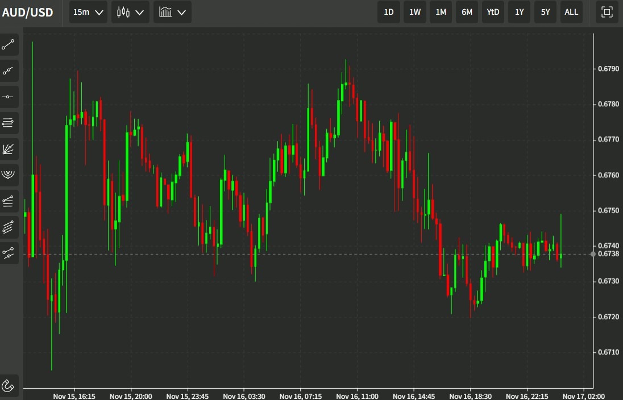This screenshot has width=623, height=400.
Task: Toggle magnet snap mode
Action: pos(9,385)
